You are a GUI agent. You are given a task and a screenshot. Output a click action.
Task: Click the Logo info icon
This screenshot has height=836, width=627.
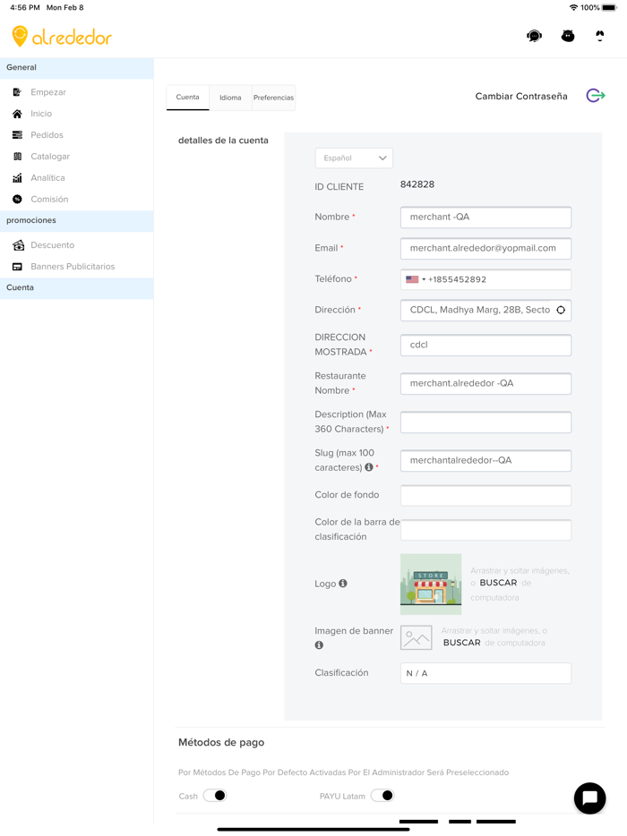point(343,584)
